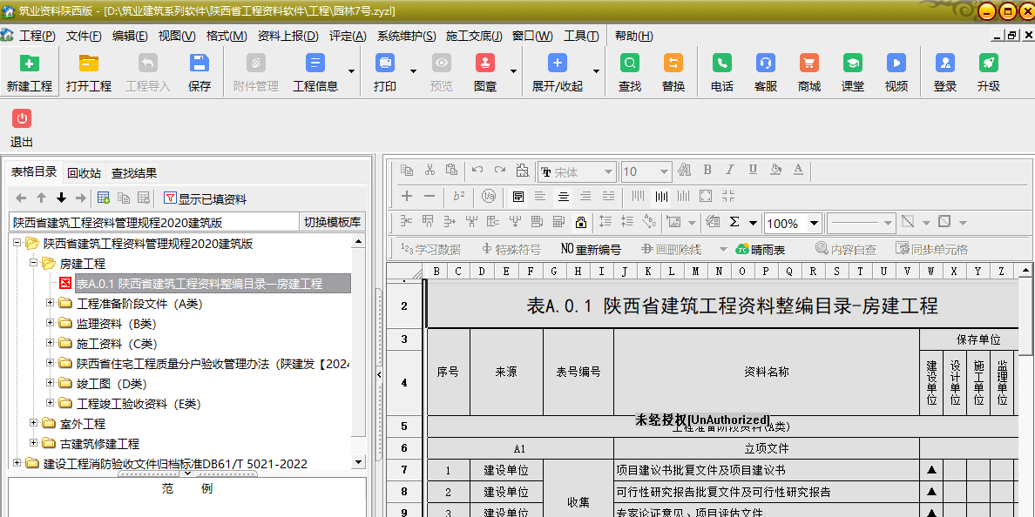Click NO 重新编号 renumber button

coord(591,249)
